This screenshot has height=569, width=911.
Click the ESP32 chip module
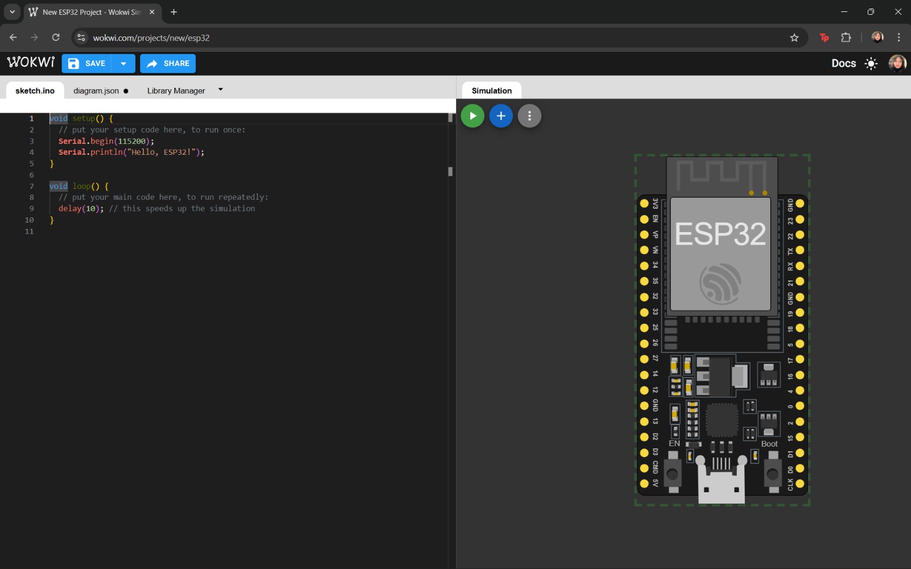pyautogui.click(x=720, y=254)
